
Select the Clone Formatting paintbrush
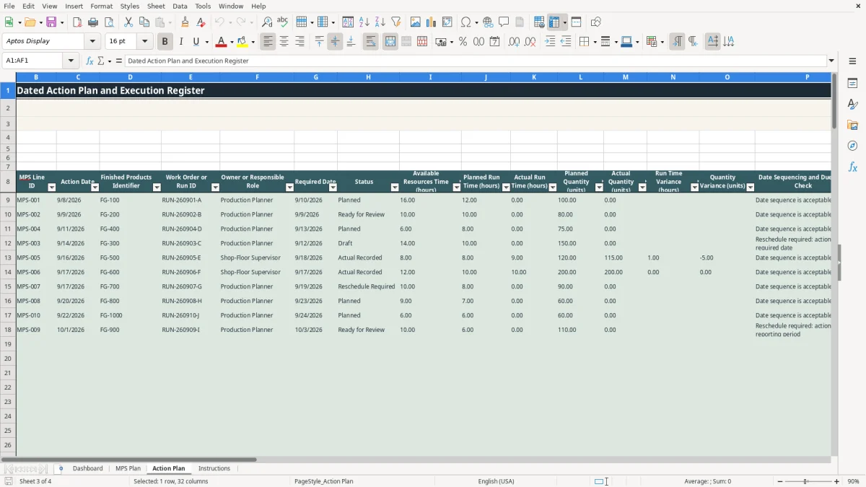pos(185,22)
